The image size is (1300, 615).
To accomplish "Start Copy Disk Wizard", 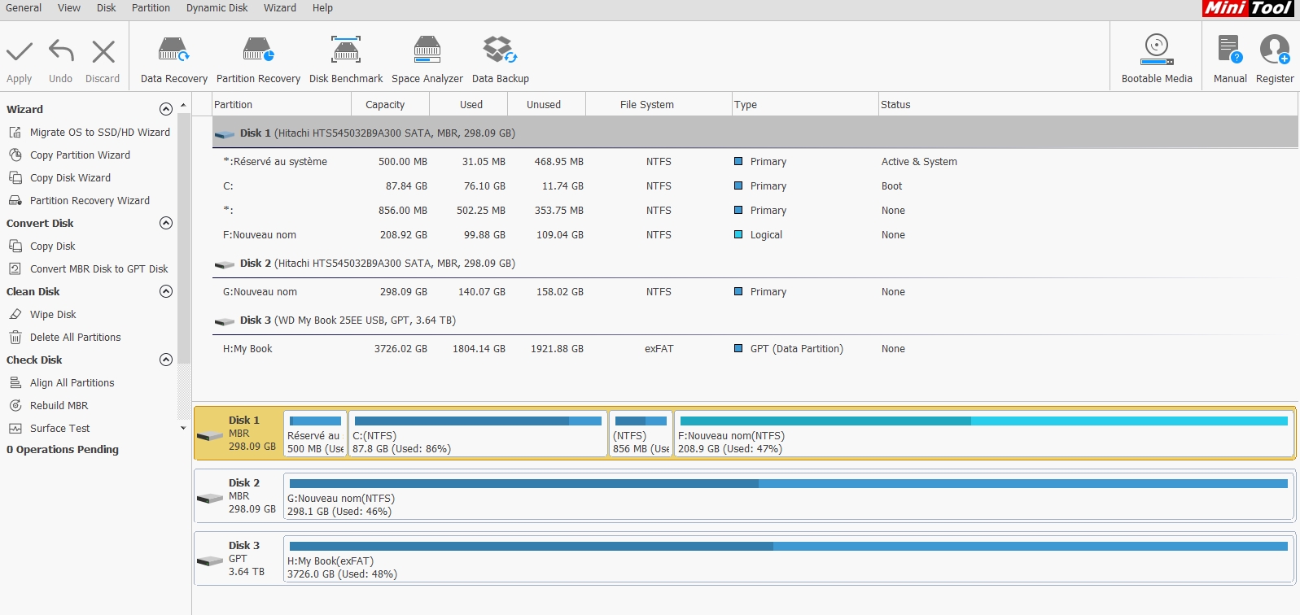I will (70, 177).
